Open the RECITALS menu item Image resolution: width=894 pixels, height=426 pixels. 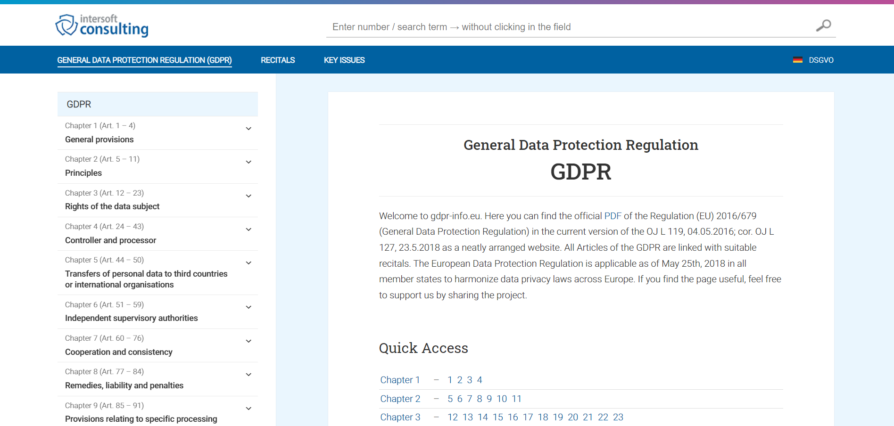(277, 60)
